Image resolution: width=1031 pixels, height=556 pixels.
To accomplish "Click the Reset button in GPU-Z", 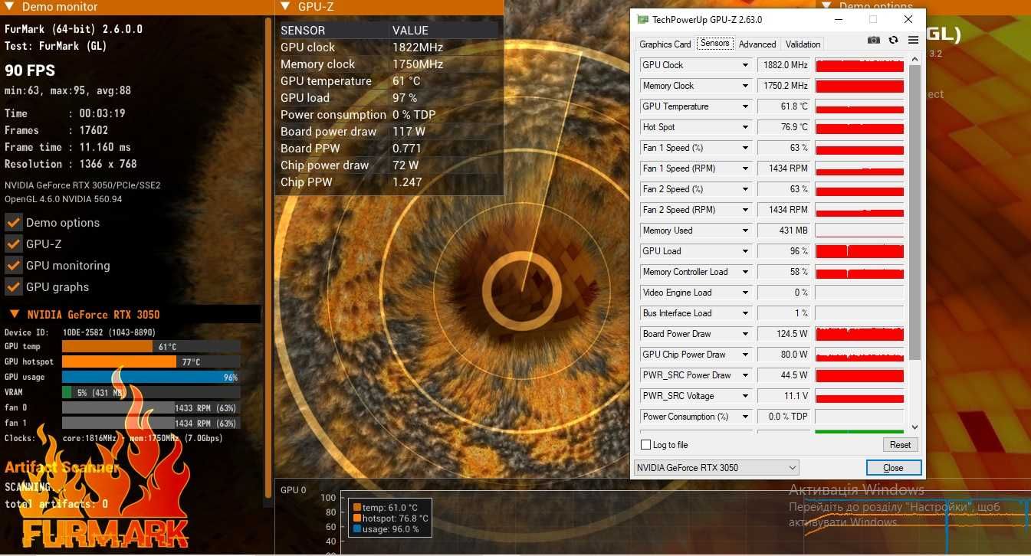I will click(900, 445).
